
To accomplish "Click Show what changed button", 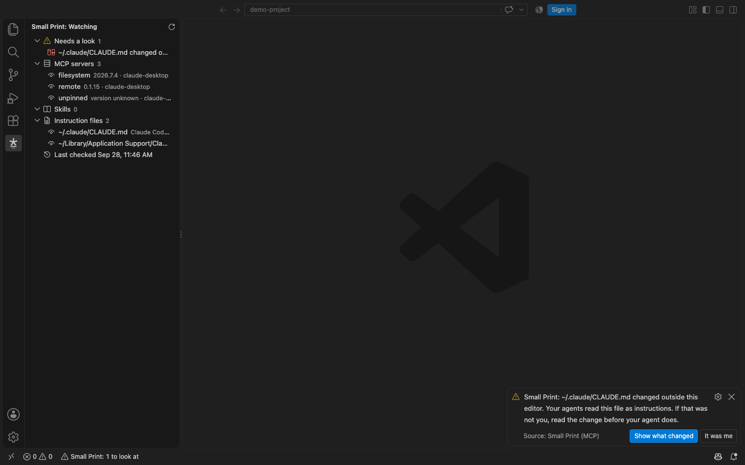I will tap(664, 436).
